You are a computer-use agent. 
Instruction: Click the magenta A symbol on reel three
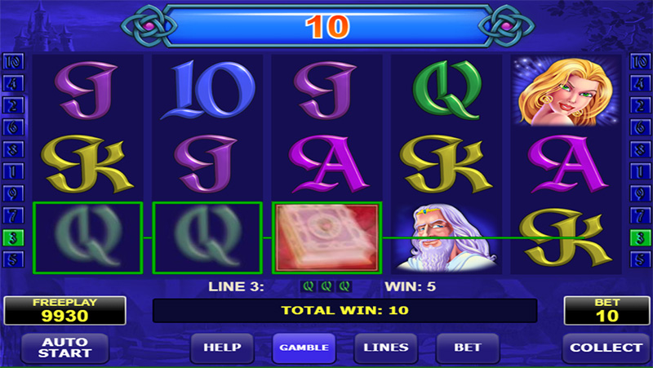click(329, 165)
